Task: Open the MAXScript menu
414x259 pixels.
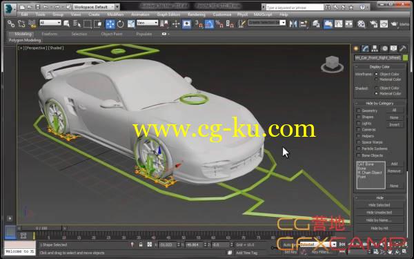Action: 262,15
